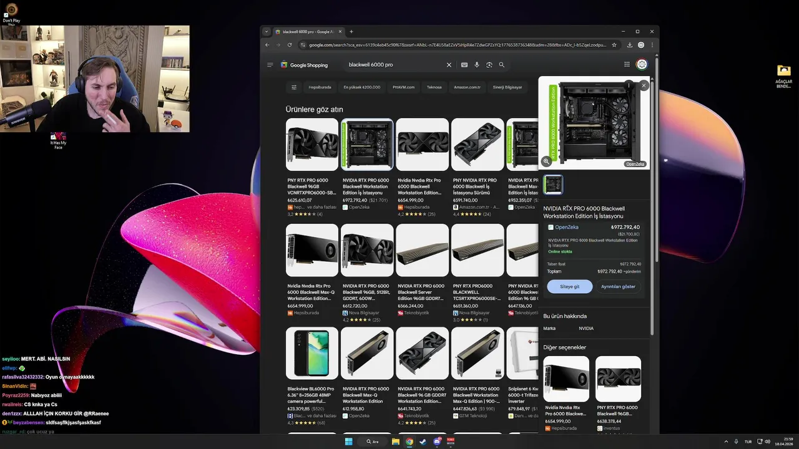Bookmark this page with the star icon

614,45
